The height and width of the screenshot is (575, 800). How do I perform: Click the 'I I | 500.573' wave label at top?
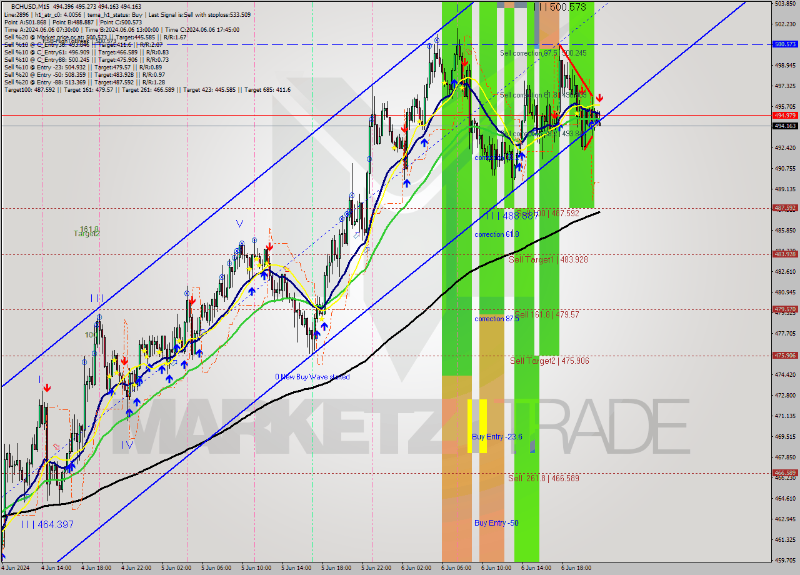tap(562, 7)
